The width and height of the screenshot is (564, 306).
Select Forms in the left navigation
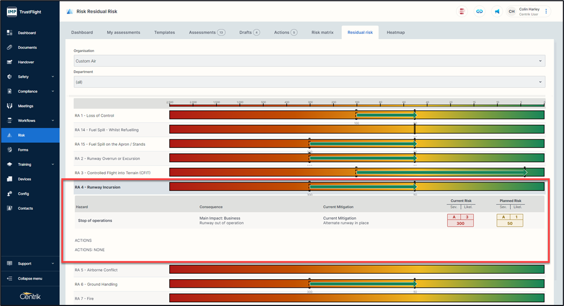pyautogui.click(x=23, y=150)
